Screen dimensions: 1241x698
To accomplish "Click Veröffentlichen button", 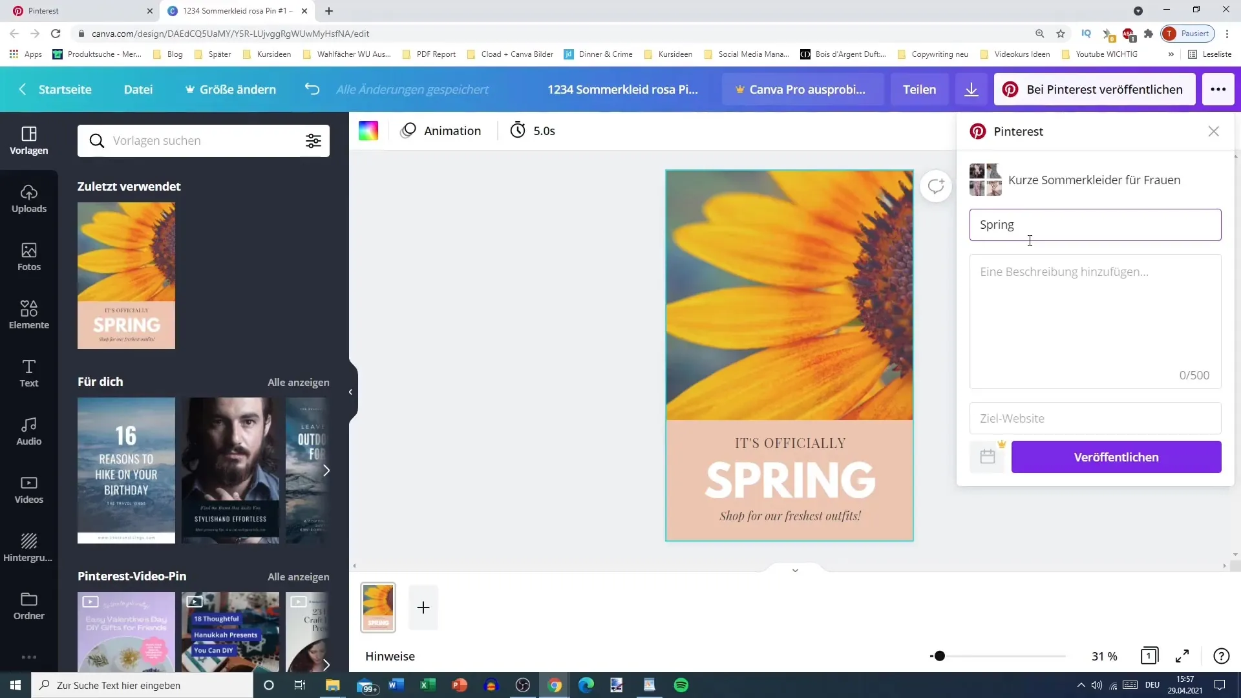I will click(x=1116, y=457).
